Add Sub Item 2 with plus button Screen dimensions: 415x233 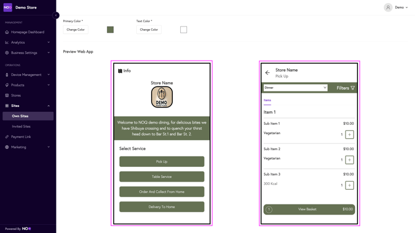(x=349, y=160)
